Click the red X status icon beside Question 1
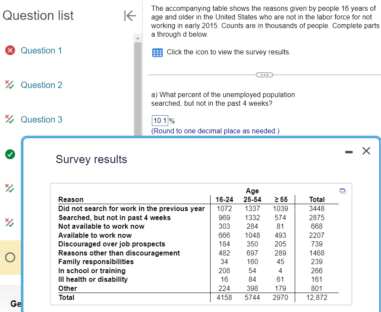 [9, 50]
